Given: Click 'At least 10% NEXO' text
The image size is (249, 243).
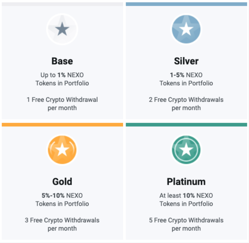Looking at the screenshot, I should pyautogui.click(x=186, y=196).
